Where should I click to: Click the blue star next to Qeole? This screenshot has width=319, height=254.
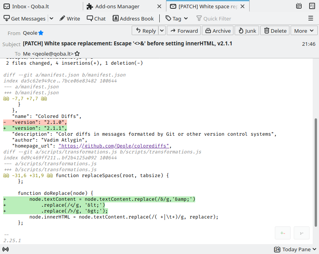41,33
